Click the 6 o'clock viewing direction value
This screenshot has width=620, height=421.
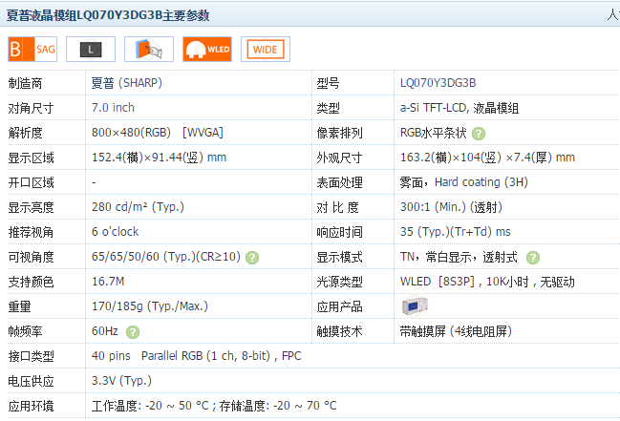coord(115,232)
